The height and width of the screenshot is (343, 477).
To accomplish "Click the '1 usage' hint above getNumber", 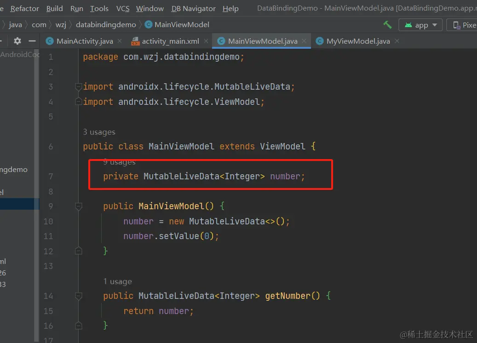I will click(117, 281).
